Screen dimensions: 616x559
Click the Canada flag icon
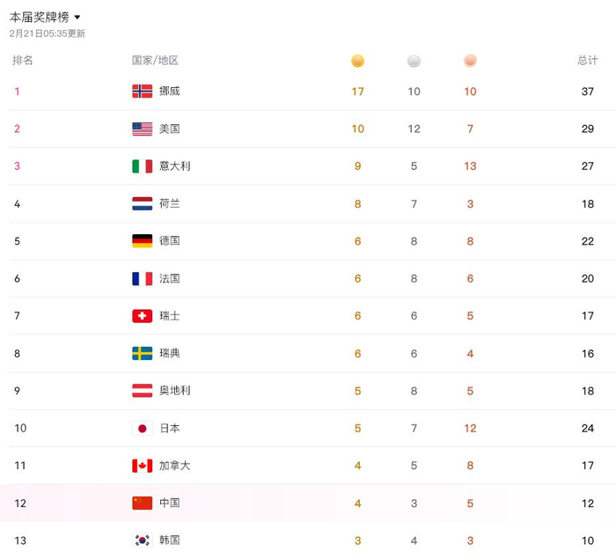tap(142, 466)
